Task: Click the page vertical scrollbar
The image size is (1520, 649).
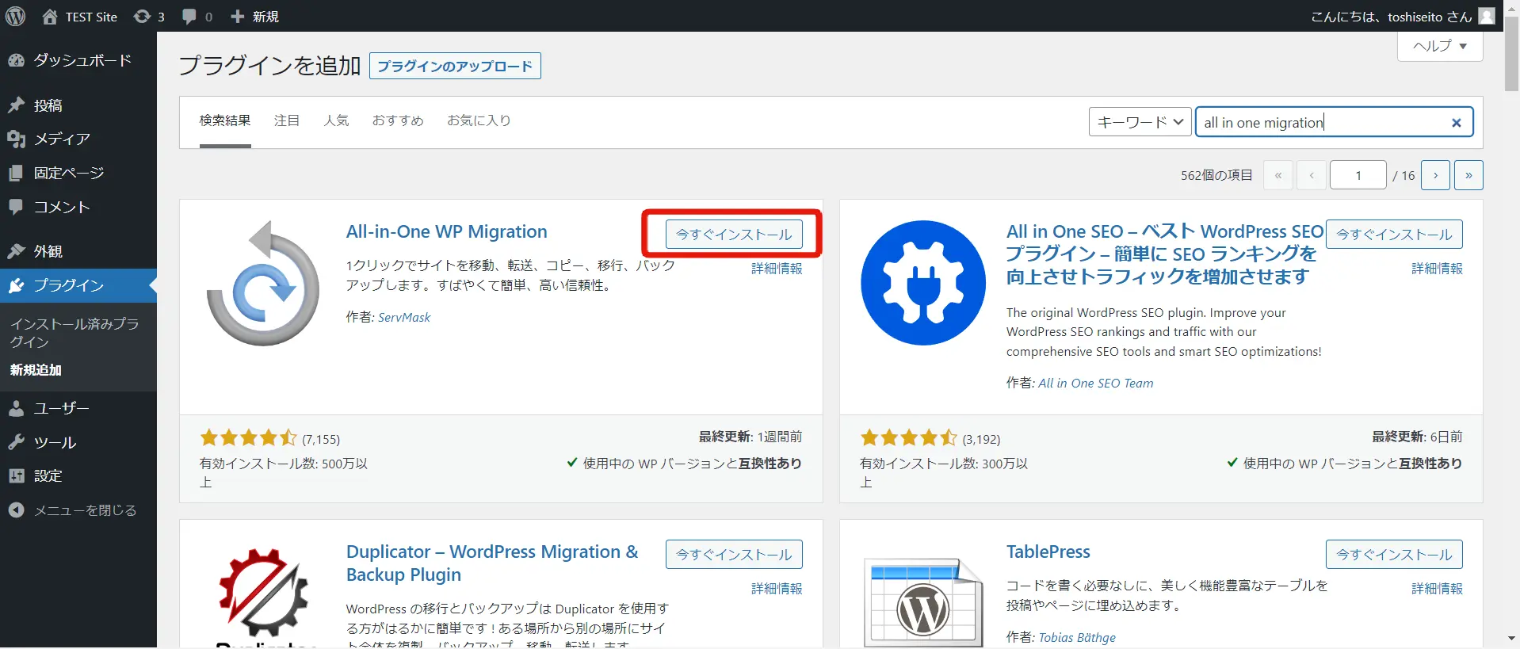Action: click(x=1511, y=55)
